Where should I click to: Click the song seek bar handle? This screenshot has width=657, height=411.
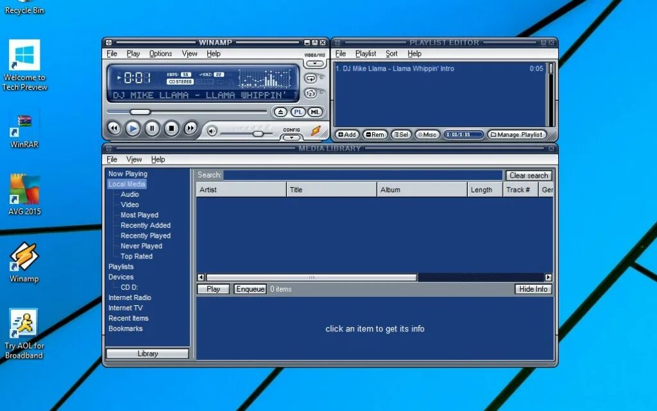[140, 112]
